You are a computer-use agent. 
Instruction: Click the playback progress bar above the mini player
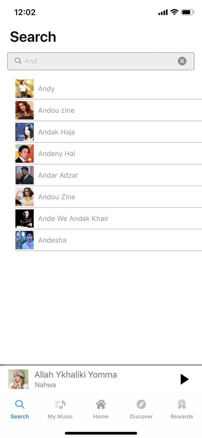point(101,365)
